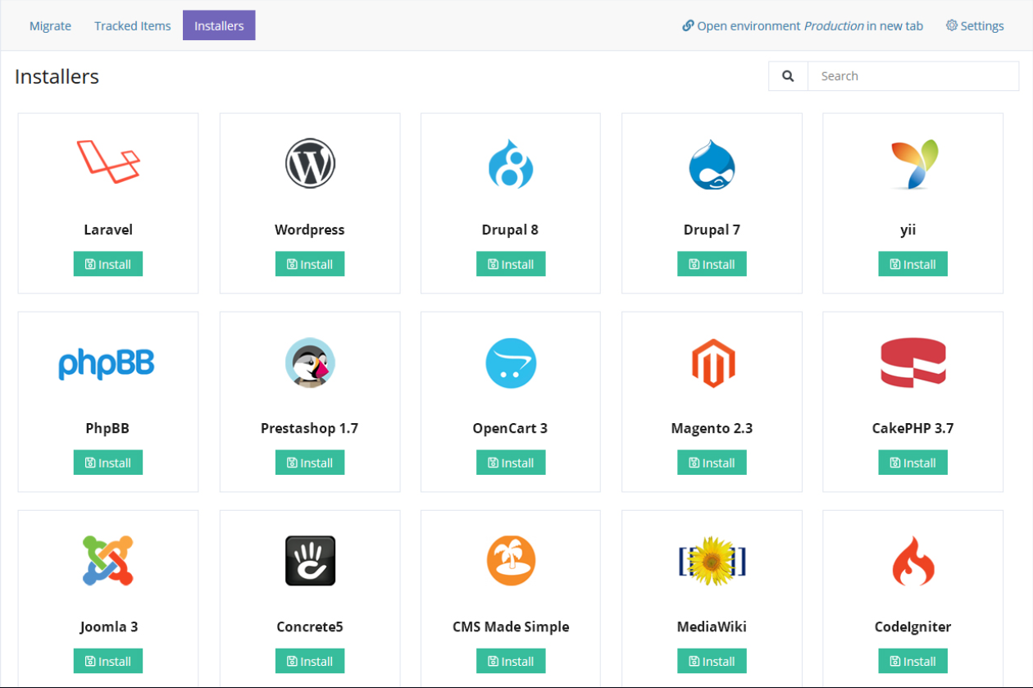The image size is (1033, 688).
Task: Open Production environment in new tab
Action: pyautogui.click(x=803, y=25)
